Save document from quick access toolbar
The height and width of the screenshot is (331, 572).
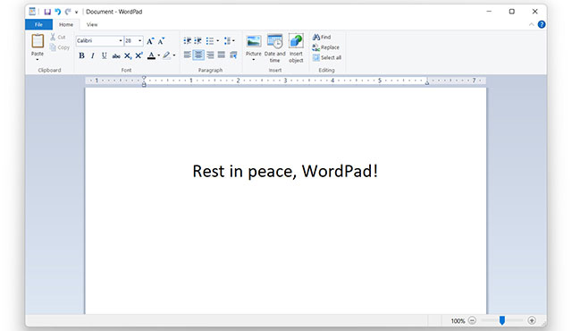point(47,12)
